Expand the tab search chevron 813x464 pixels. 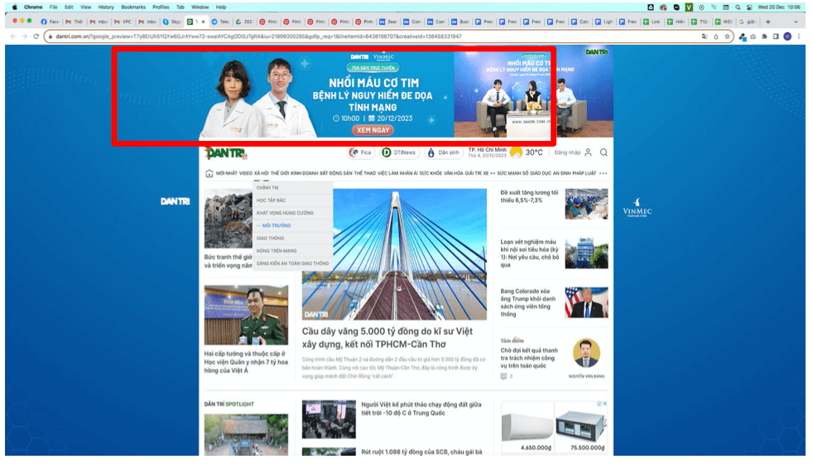pyautogui.click(x=796, y=22)
